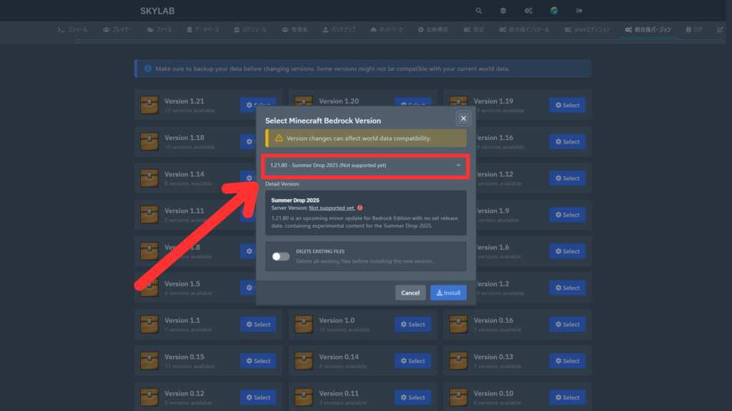The height and width of the screenshot is (411, 732).
Task: Click Select for Version 0.13
Action: [x=567, y=360]
